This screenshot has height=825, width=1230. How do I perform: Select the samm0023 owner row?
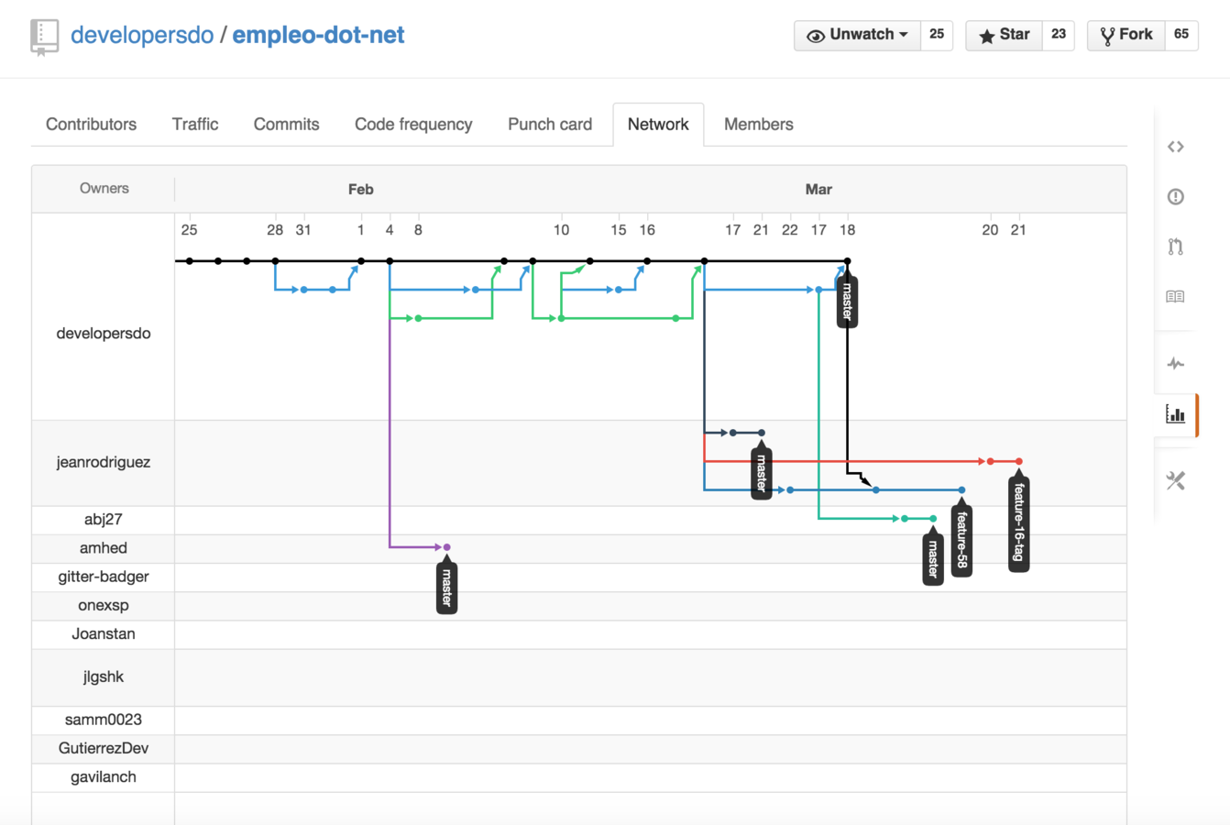(104, 720)
